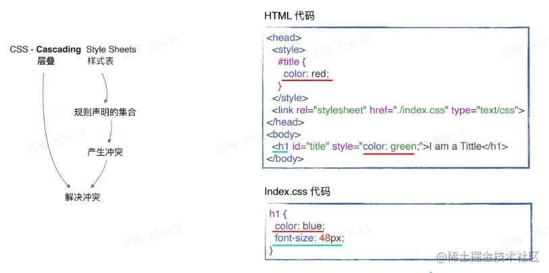Select the "h1 {" selector line

[278, 214]
